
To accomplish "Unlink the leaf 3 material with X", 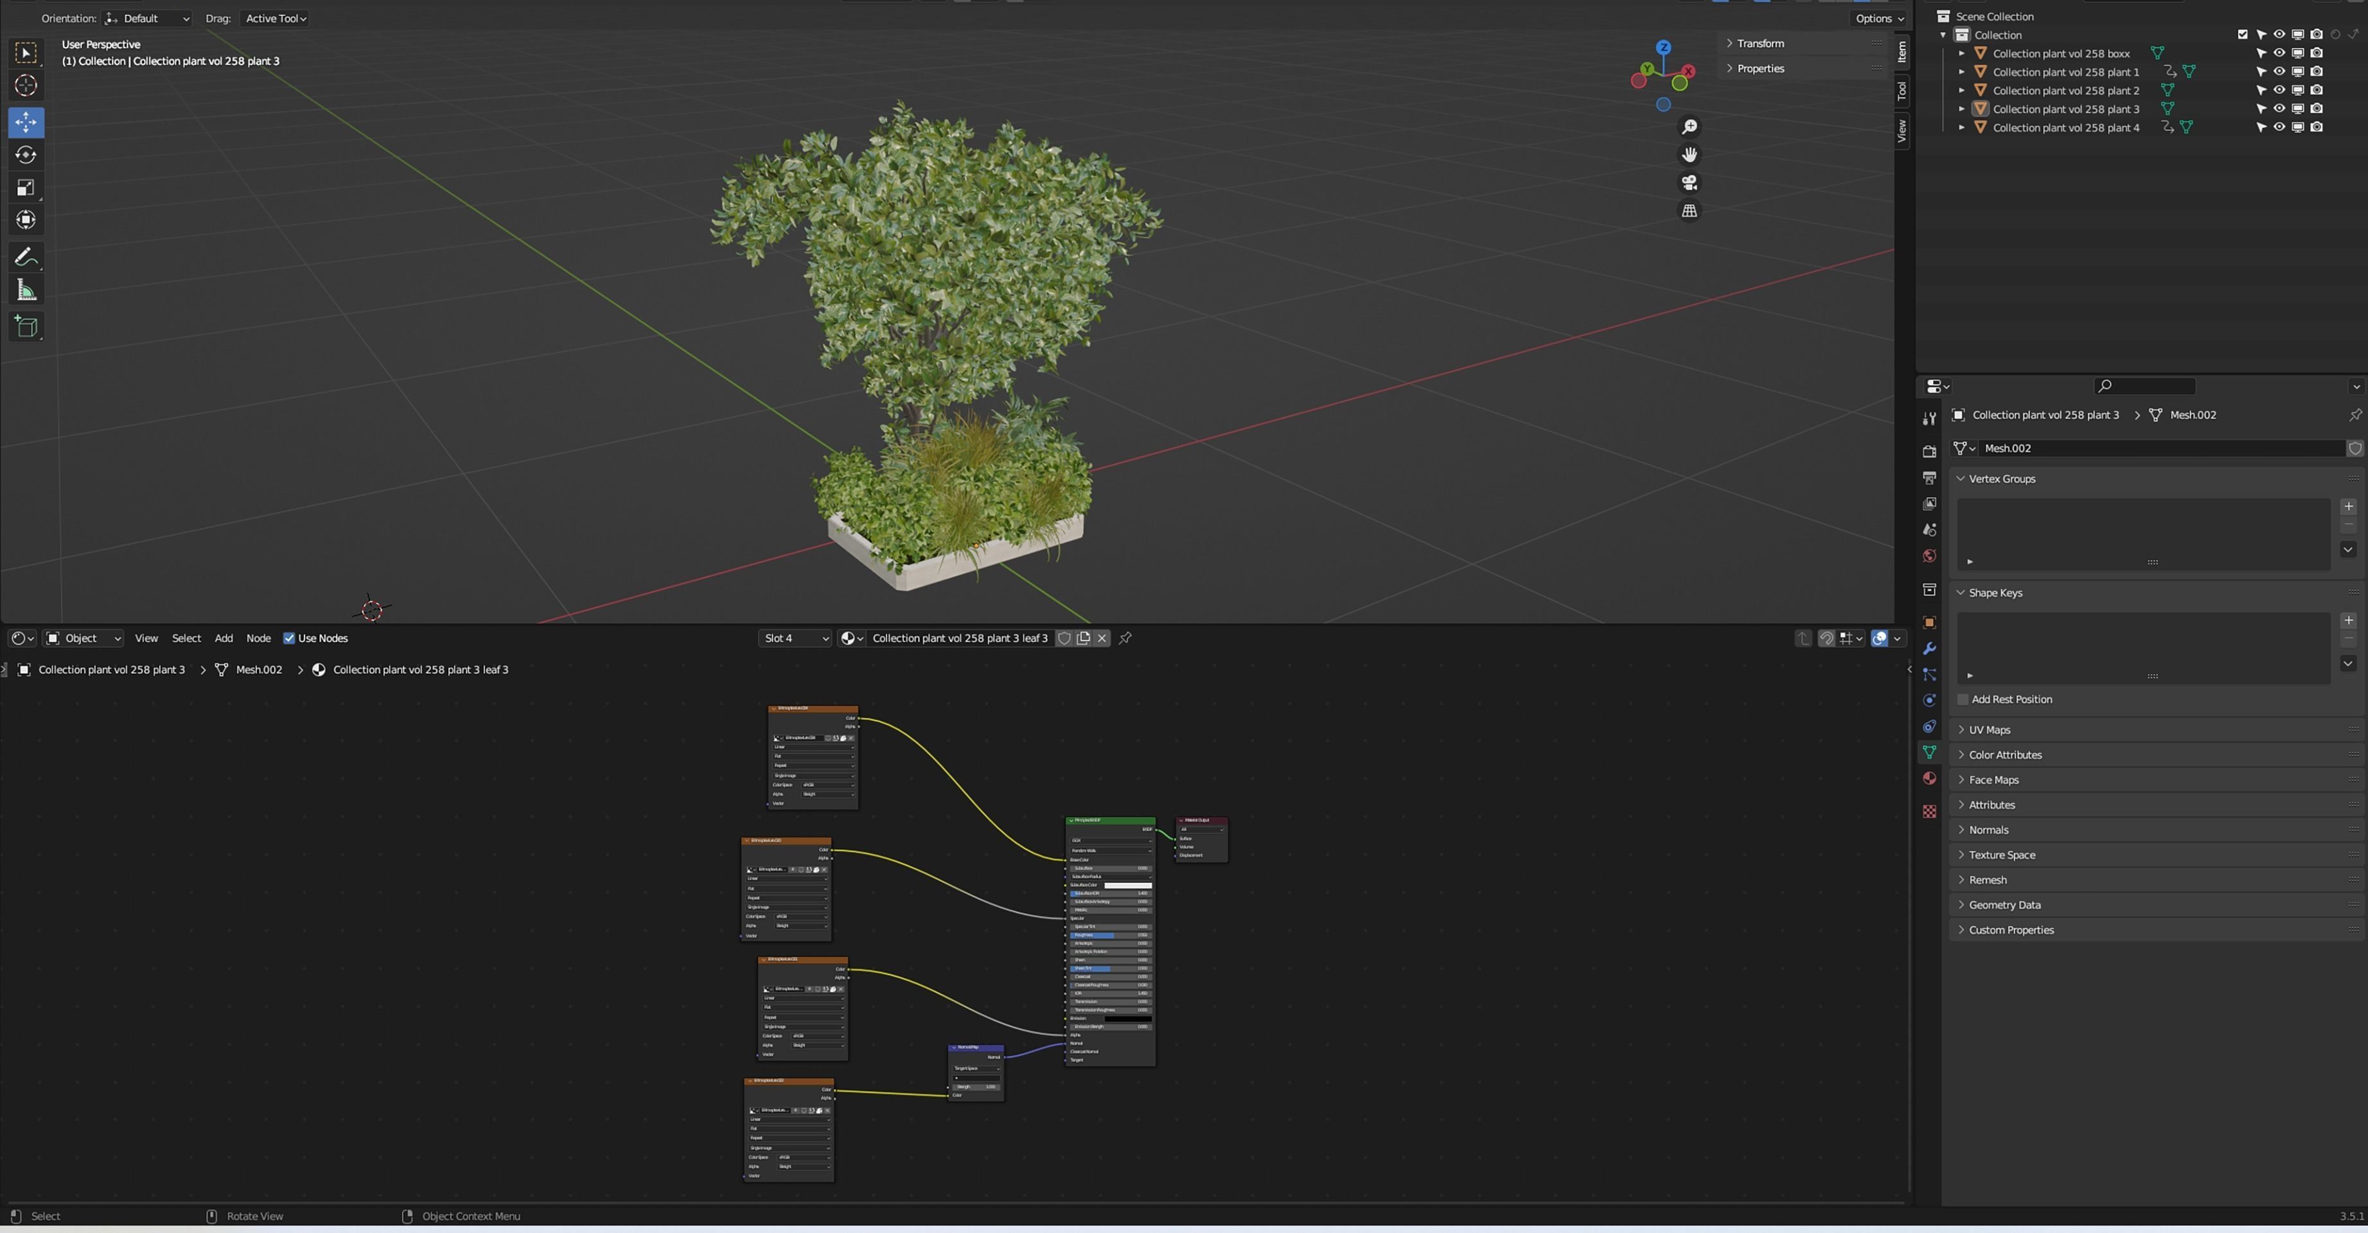I will click(1101, 638).
